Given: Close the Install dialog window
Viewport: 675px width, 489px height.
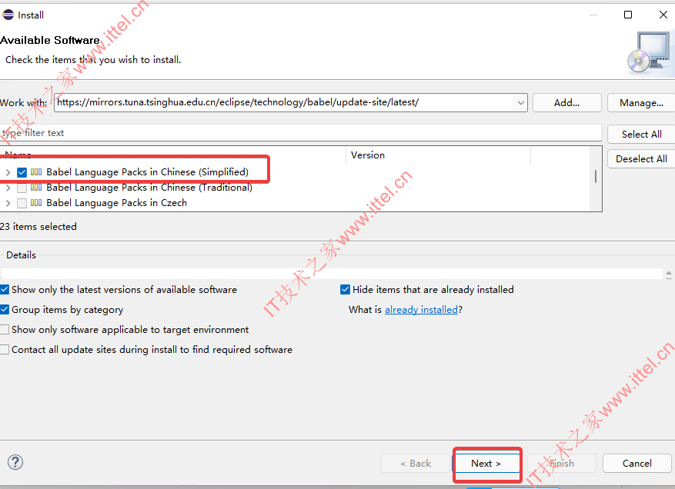Looking at the screenshot, I should click(x=663, y=15).
